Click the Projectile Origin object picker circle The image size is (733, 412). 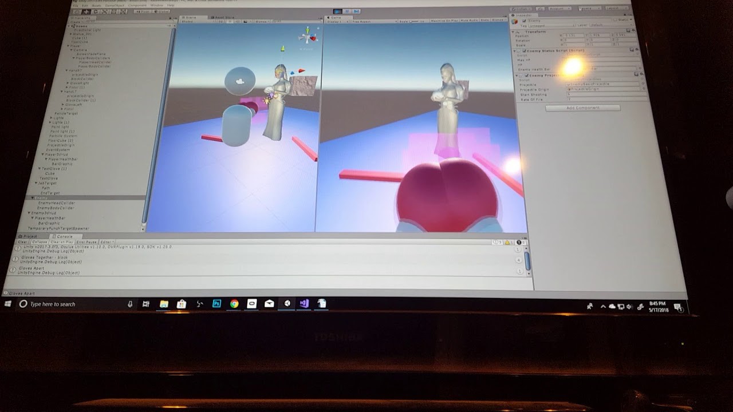642,89
